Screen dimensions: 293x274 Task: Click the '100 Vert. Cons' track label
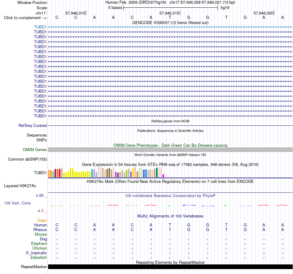(x=17, y=203)
